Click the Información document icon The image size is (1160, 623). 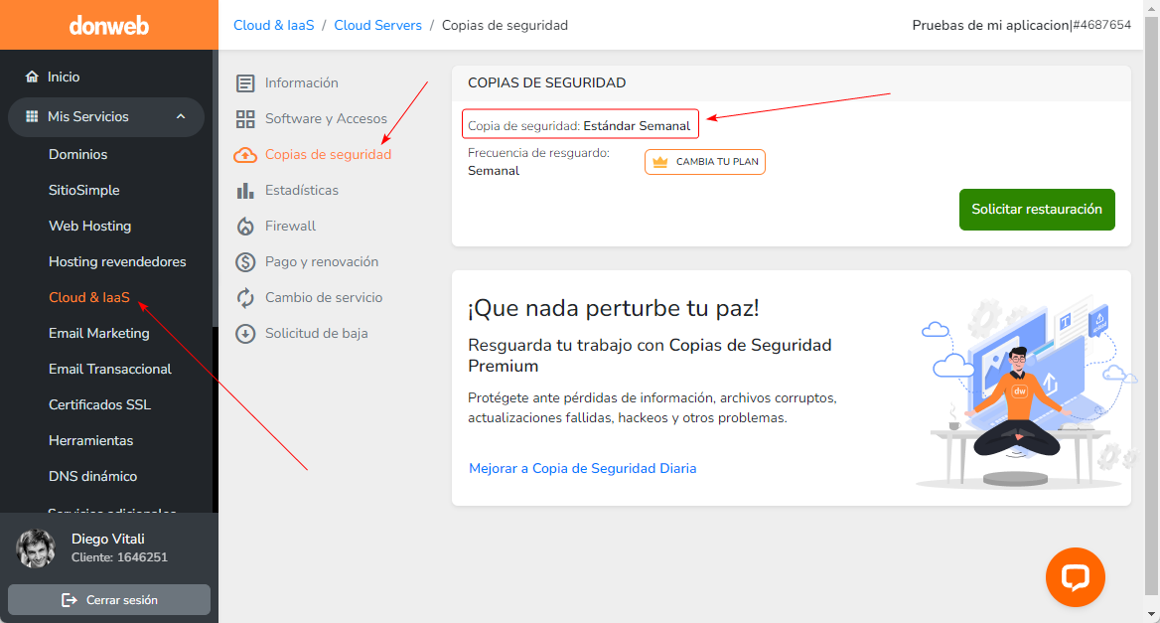point(245,82)
